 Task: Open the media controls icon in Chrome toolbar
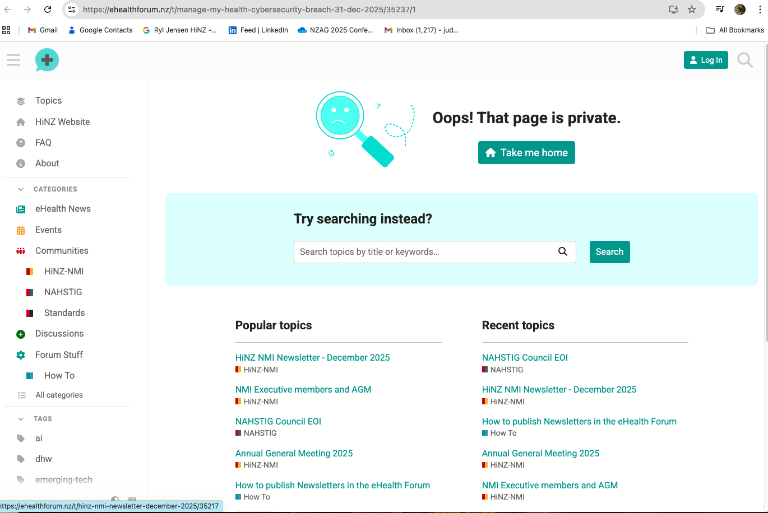(720, 10)
